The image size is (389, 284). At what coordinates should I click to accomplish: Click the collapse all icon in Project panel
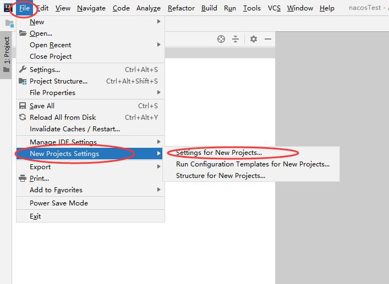[235, 39]
